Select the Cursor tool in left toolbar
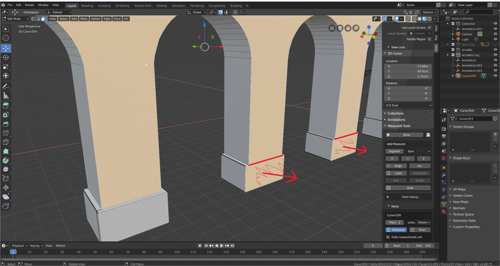Viewport: 500px width, 266px height. (6, 38)
